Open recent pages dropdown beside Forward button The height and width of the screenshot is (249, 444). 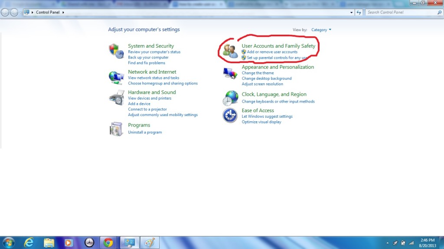pos(20,13)
